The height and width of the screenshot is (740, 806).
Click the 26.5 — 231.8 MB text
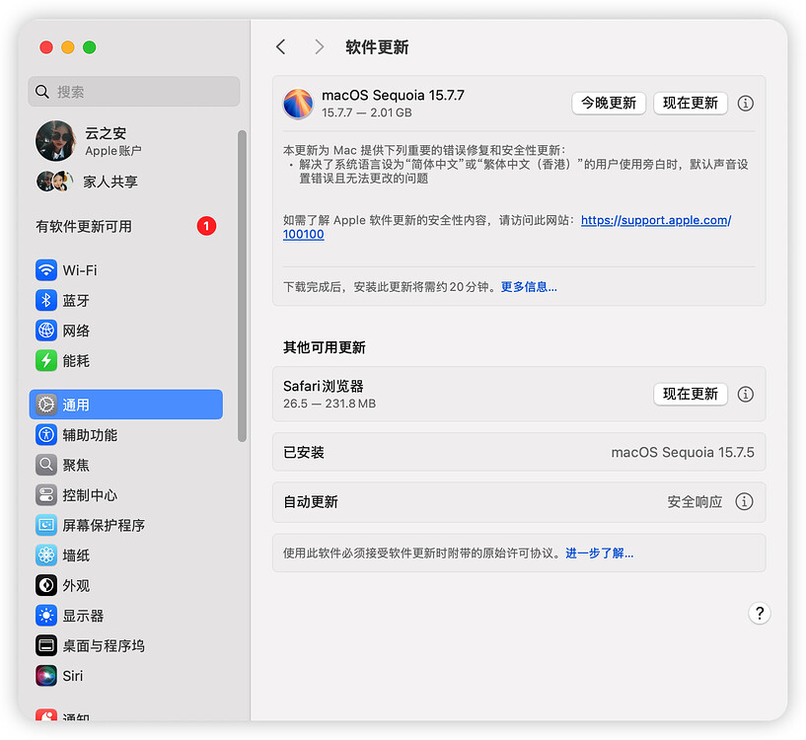tap(329, 404)
